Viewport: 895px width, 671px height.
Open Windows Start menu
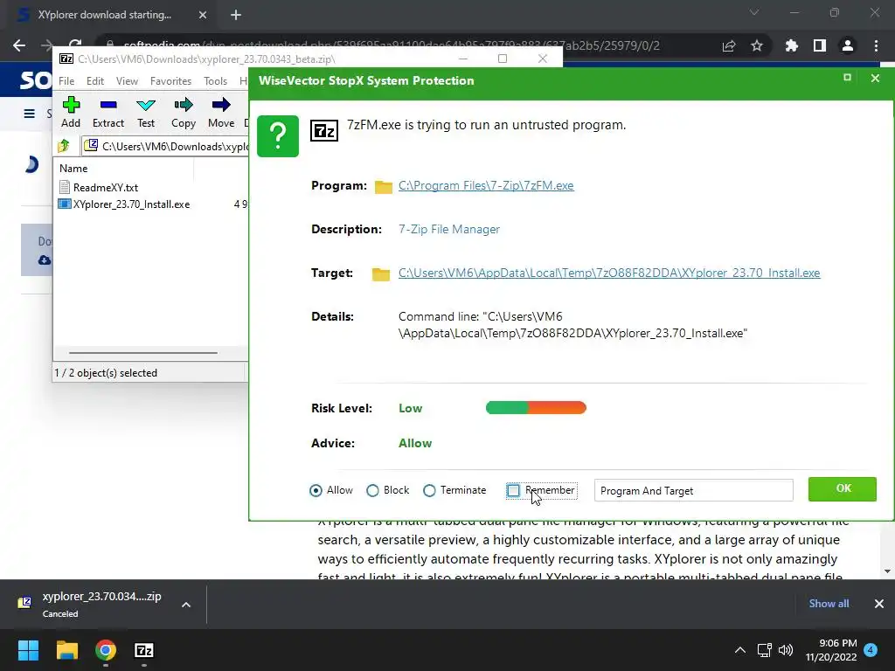point(28,650)
